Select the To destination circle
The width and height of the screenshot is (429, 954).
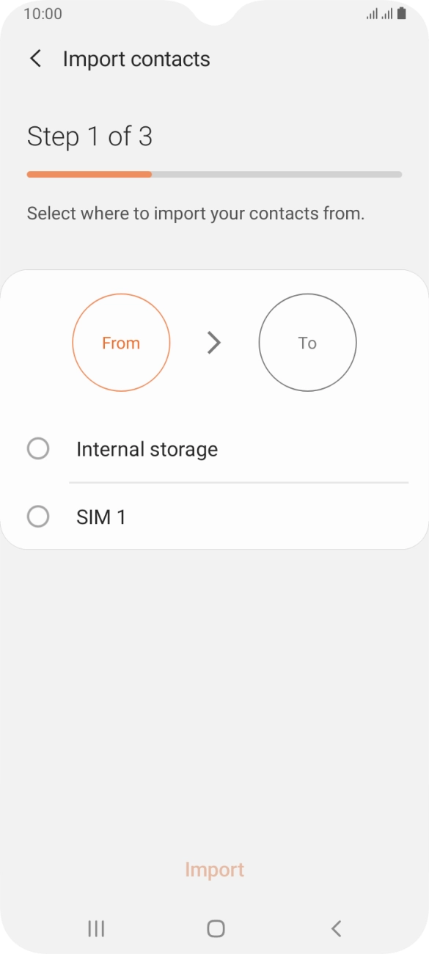pos(307,343)
